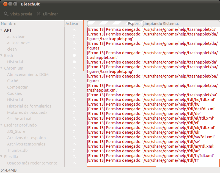220x173 pixels.
Task: Click the Activar column header
Action: point(72,24)
